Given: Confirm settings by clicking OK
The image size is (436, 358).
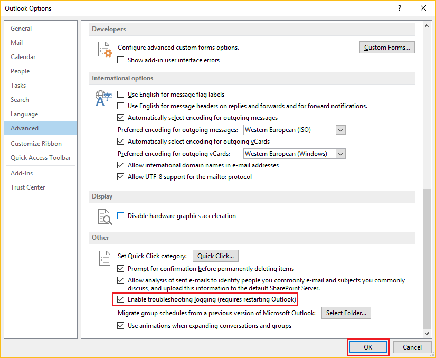Looking at the screenshot, I should pyautogui.click(x=368, y=347).
